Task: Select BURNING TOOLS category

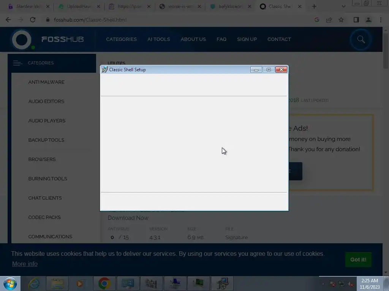Action: click(47, 179)
